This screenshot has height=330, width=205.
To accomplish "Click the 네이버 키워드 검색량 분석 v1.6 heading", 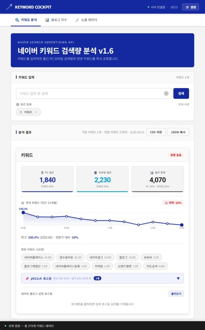I will click(x=66, y=51).
